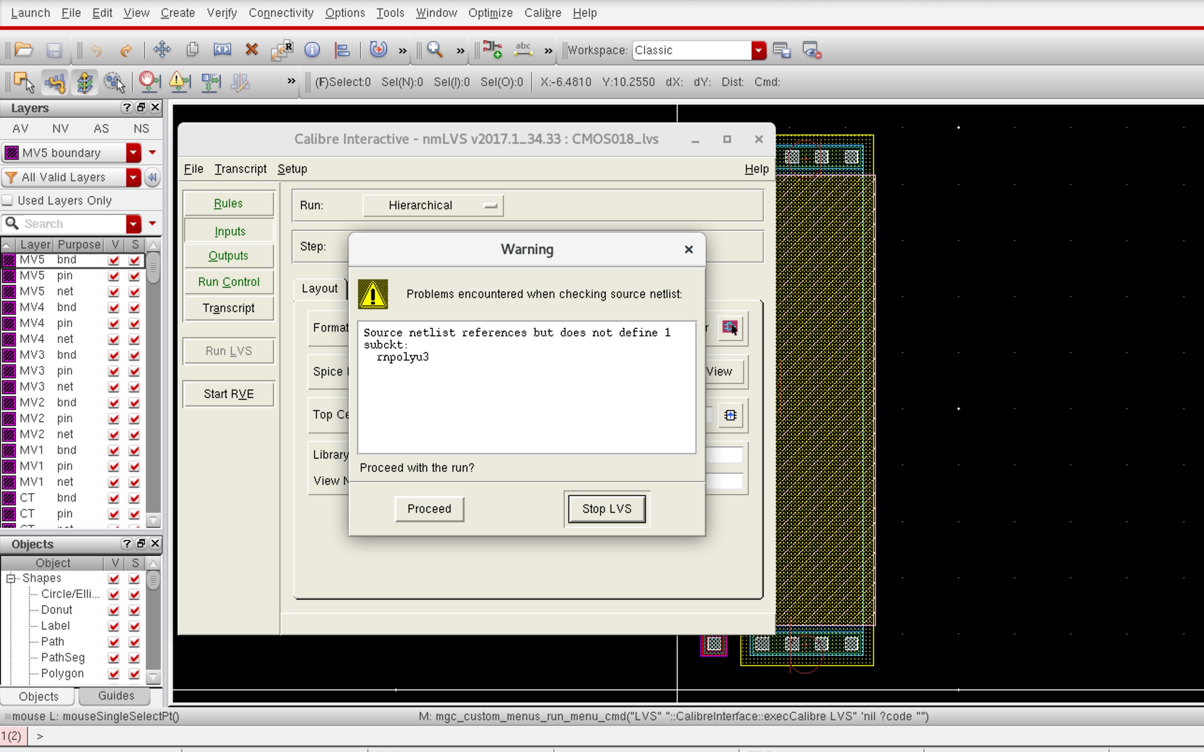This screenshot has width=1204, height=752.
Task: Click the CT pin layer color swatch
Action: [x=9, y=514]
